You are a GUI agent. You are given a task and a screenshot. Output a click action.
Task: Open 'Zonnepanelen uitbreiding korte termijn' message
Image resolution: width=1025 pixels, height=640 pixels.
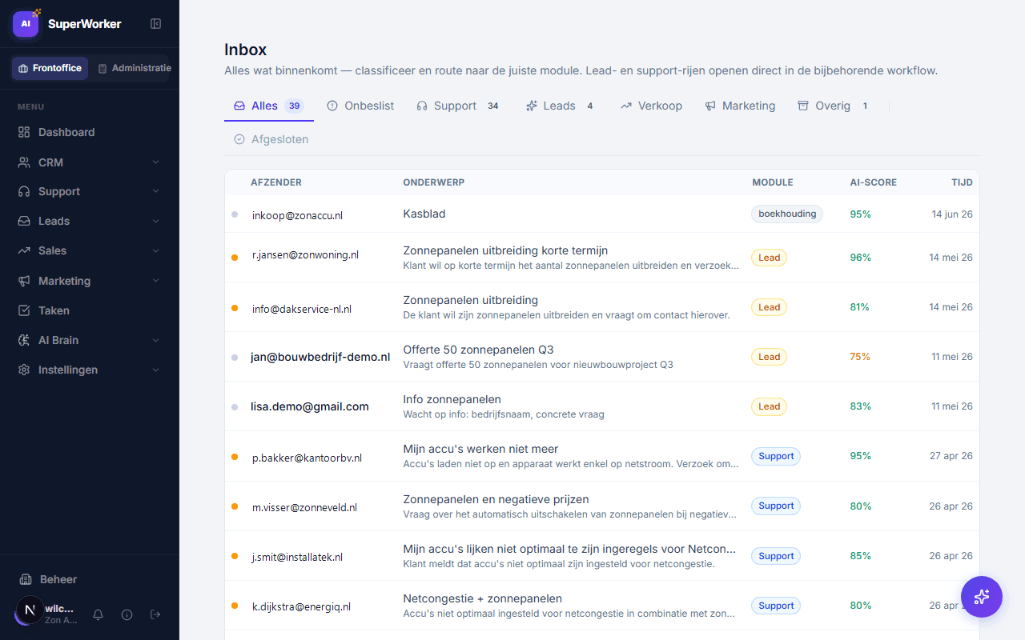pyautogui.click(x=602, y=258)
